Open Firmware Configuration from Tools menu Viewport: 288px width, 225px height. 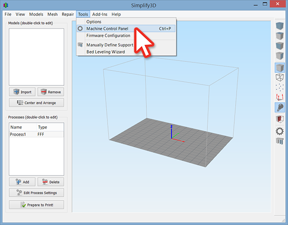coord(126,36)
